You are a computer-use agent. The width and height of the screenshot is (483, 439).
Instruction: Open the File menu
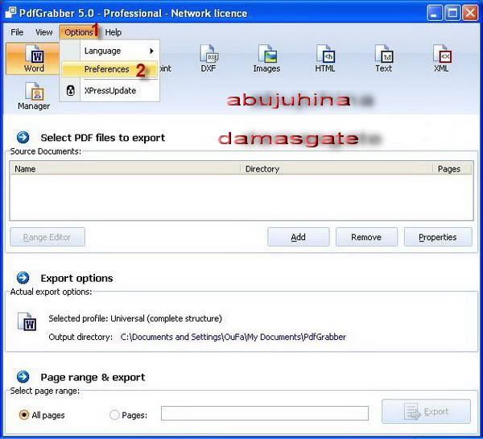[17, 32]
